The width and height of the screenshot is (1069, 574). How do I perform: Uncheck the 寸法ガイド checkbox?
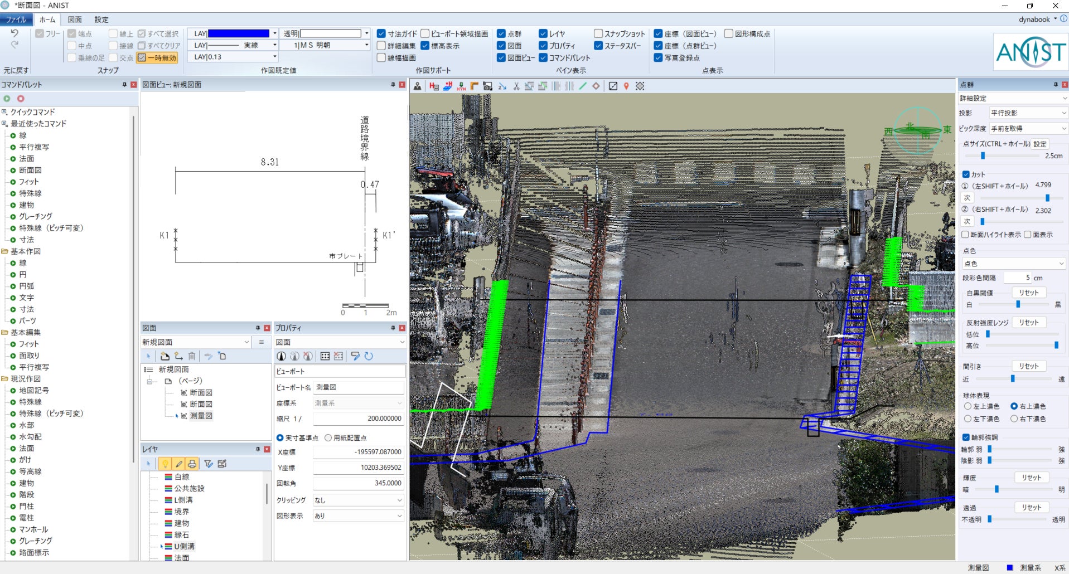[381, 34]
